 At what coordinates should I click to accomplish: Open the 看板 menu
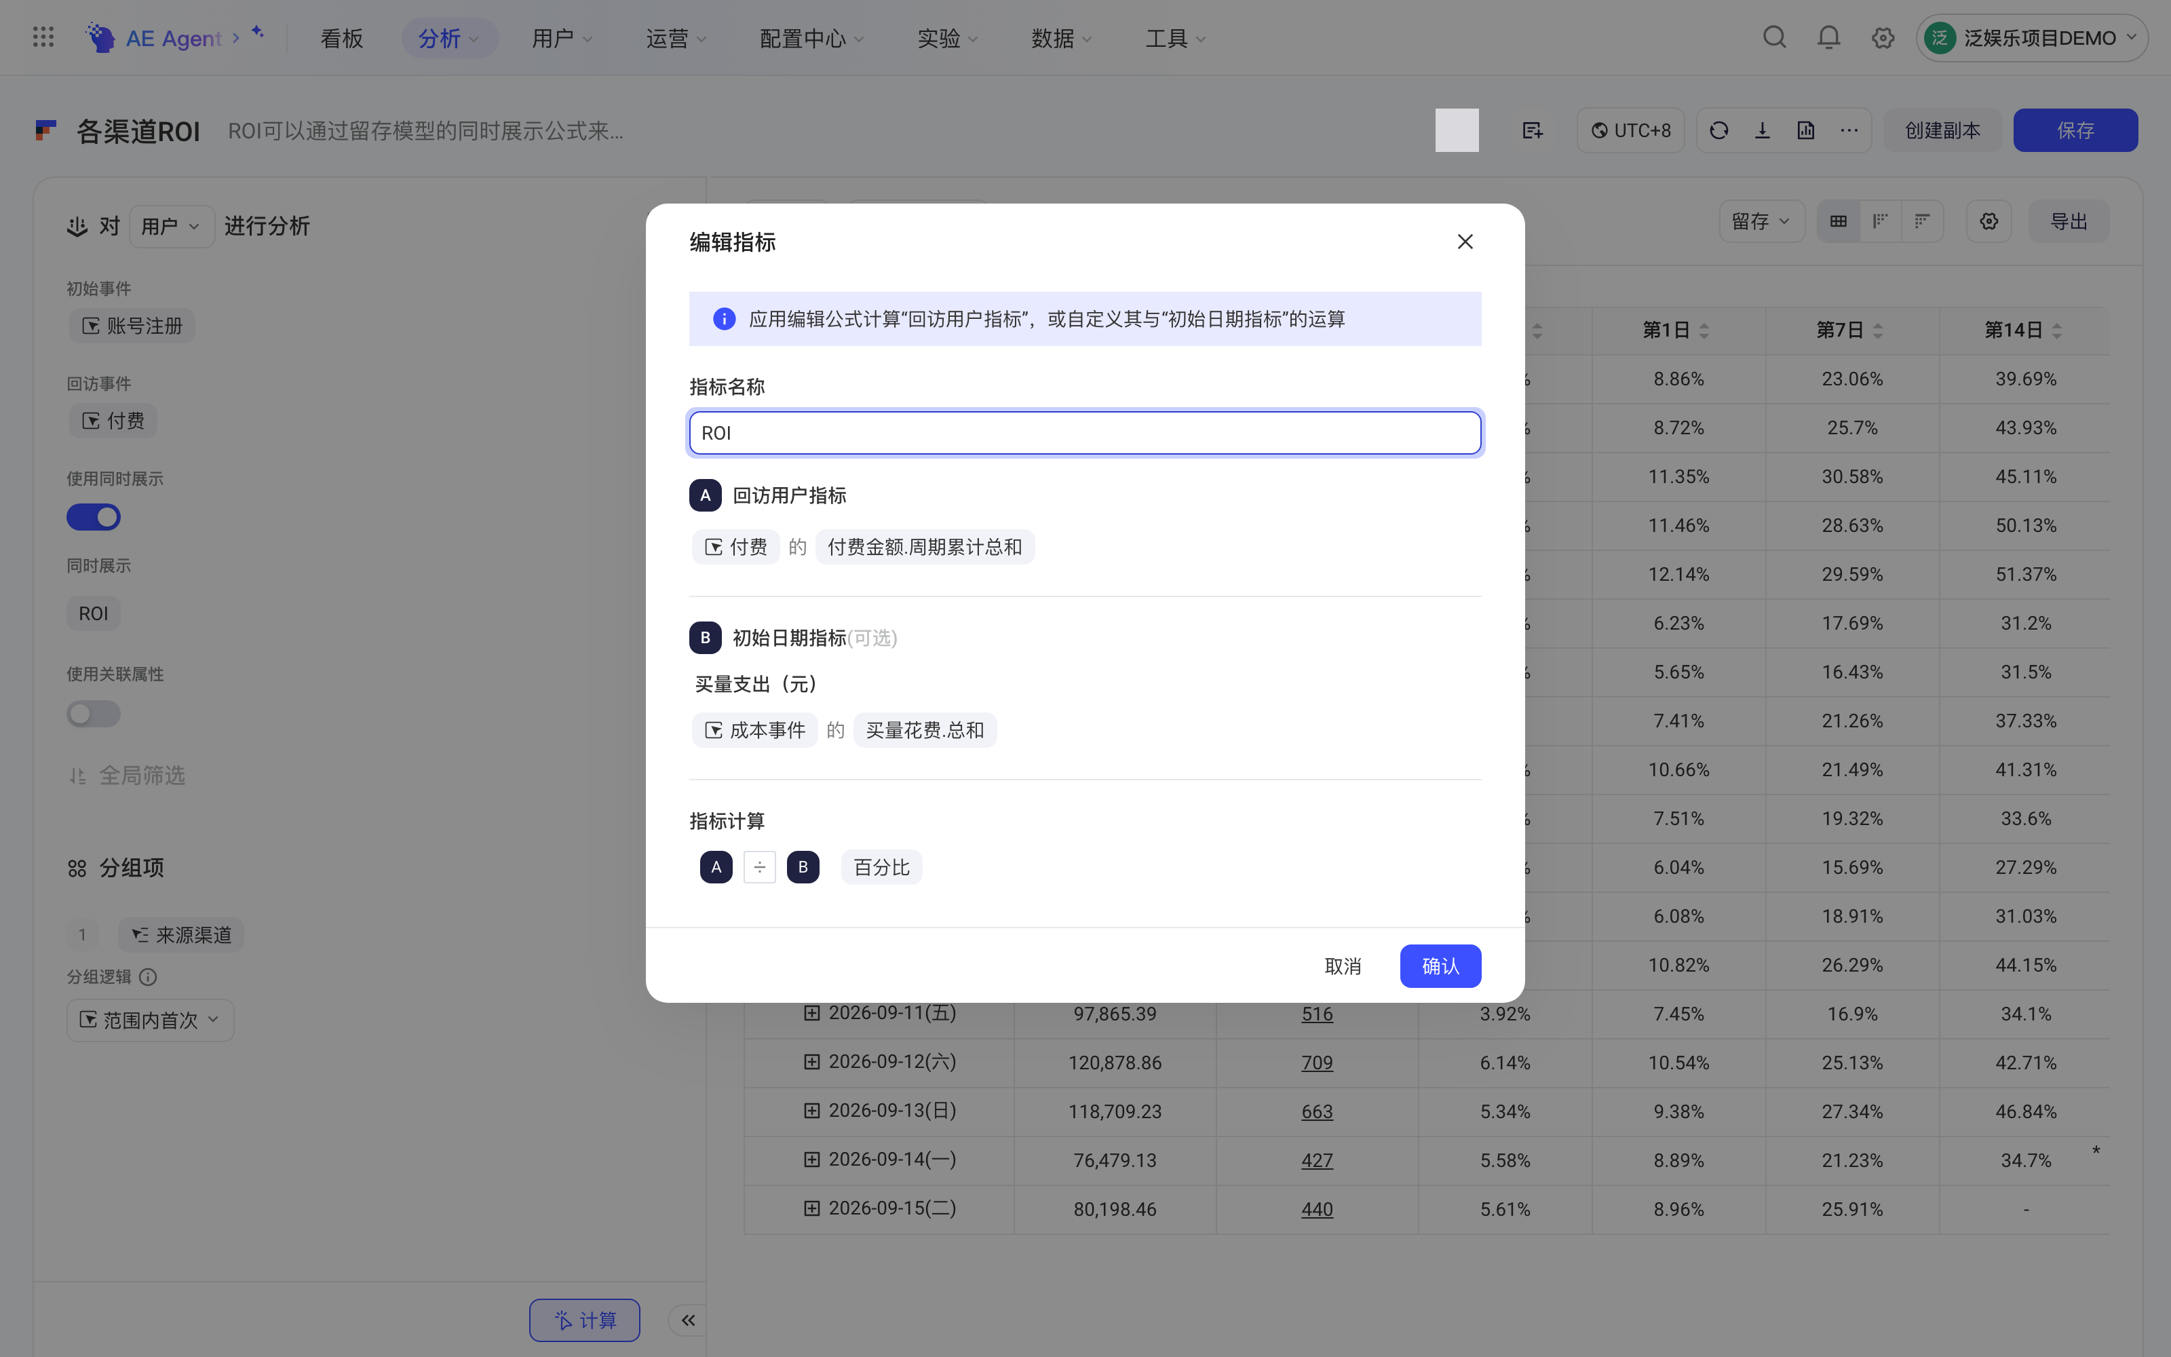click(342, 39)
